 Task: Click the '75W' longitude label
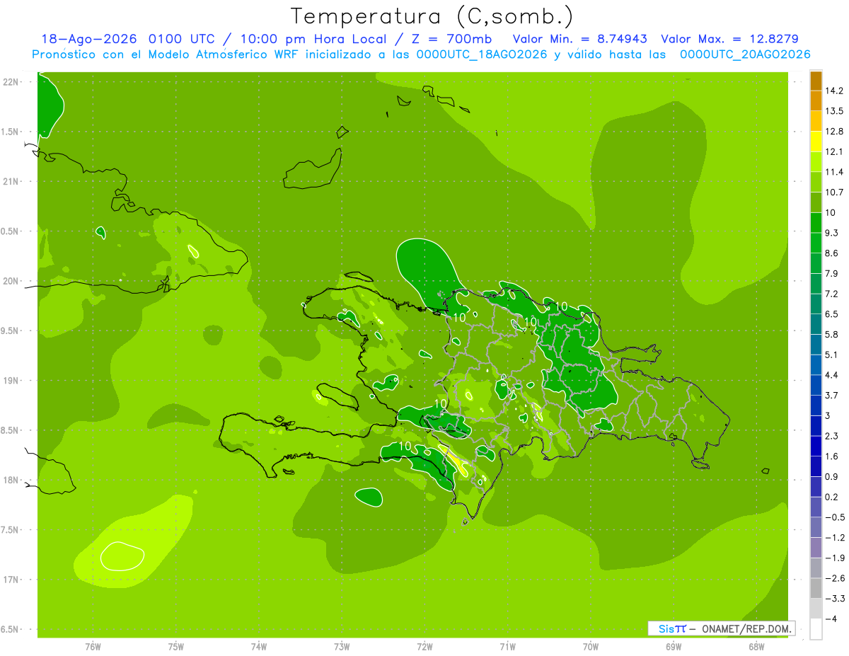pyautogui.click(x=176, y=647)
